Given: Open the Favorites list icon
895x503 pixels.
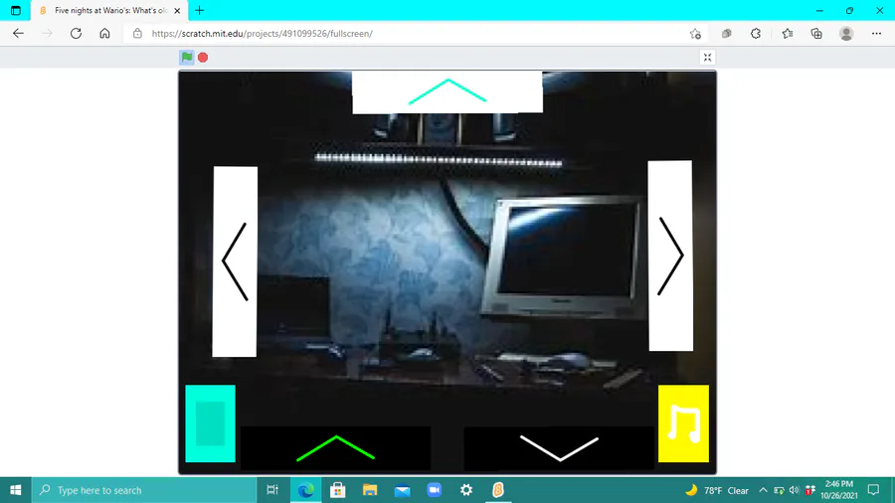Looking at the screenshot, I should tap(788, 34).
